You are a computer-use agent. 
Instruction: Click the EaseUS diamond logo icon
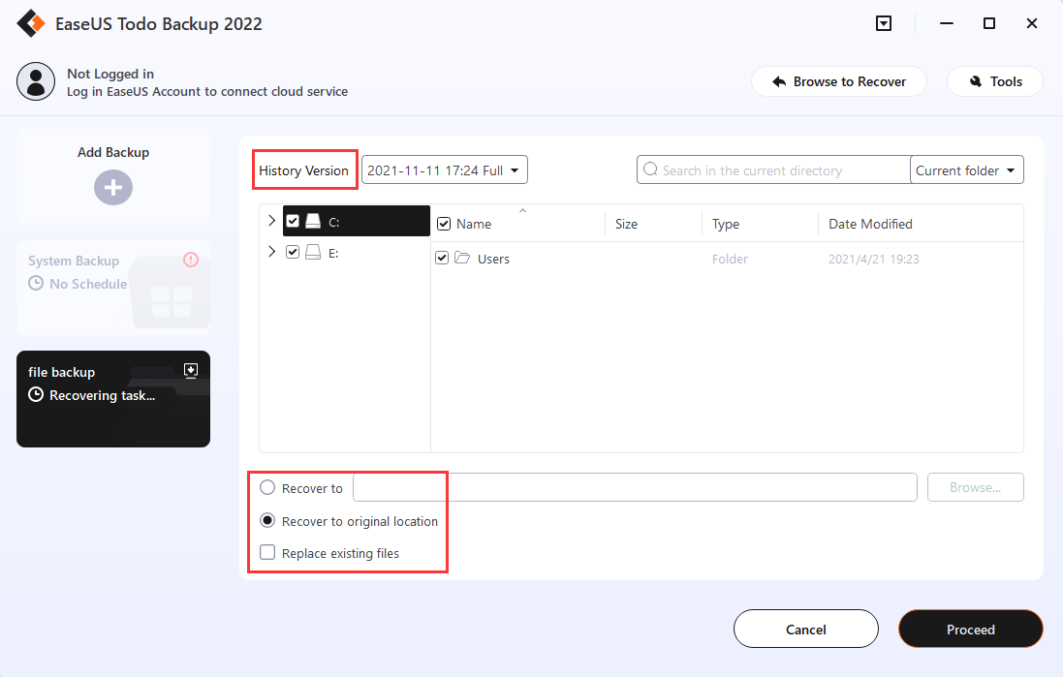(x=31, y=23)
